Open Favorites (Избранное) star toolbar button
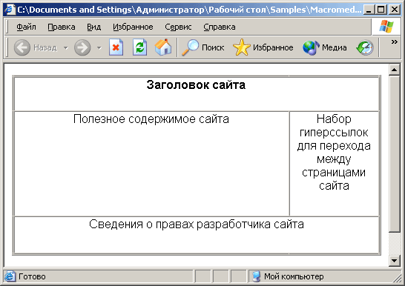 coord(263,47)
